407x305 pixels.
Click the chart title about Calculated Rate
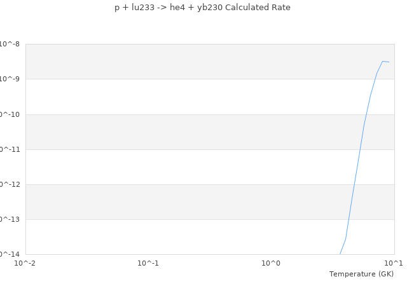click(202, 8)
